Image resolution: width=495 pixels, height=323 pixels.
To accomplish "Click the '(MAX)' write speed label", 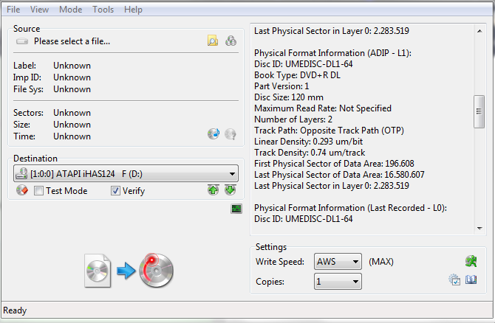I will [x=381, y=262].
